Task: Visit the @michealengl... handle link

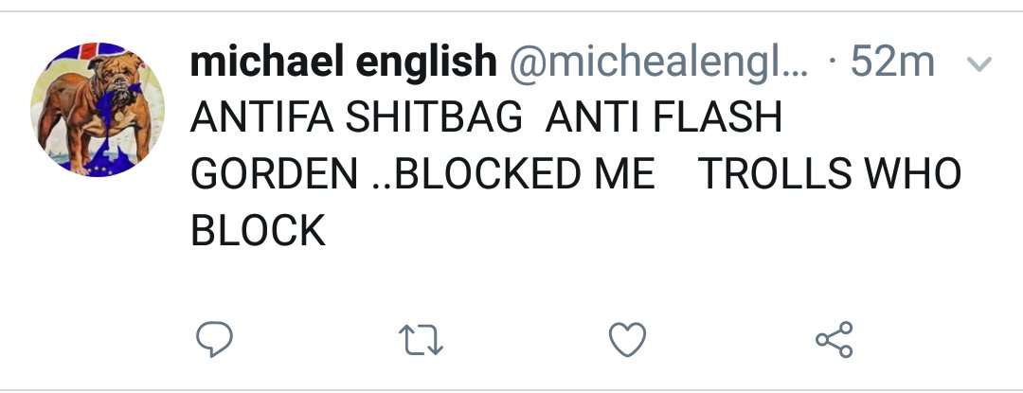Action: point(658,63)
